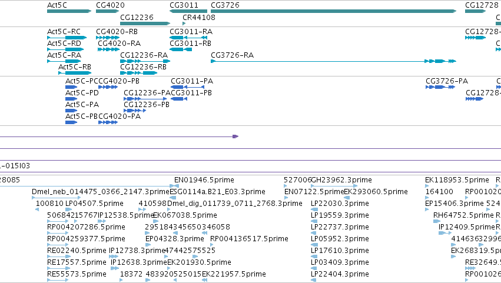Screen dimensions: 501x283
Task: Click EST RE02240.5prime
Action: click(77, 251)
